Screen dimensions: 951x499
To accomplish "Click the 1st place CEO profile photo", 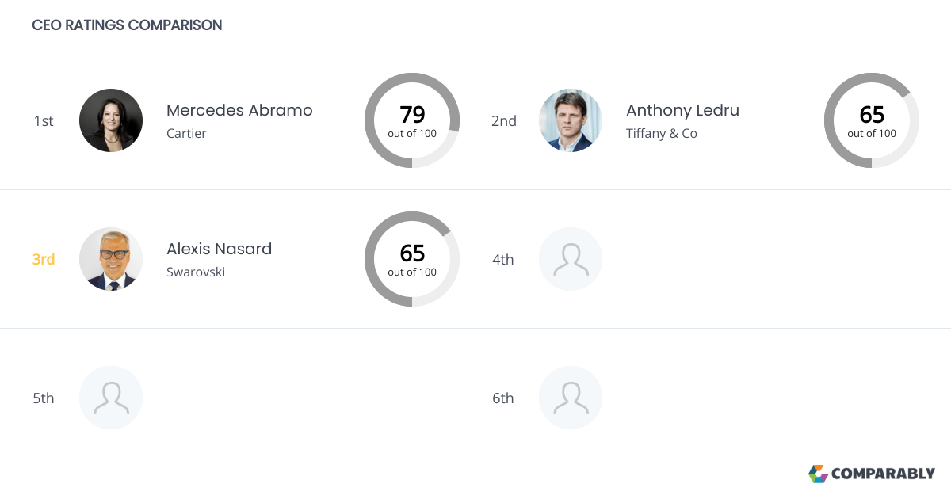I will 111,120.
